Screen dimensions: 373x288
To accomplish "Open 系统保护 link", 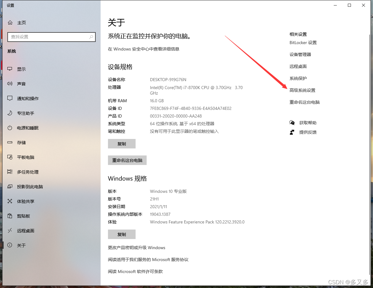I will pos(298,78).
